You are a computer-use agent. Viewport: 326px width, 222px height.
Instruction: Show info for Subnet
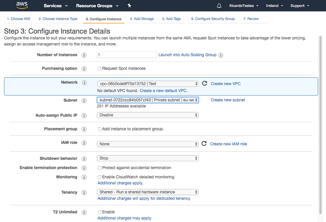click(84, 101)
